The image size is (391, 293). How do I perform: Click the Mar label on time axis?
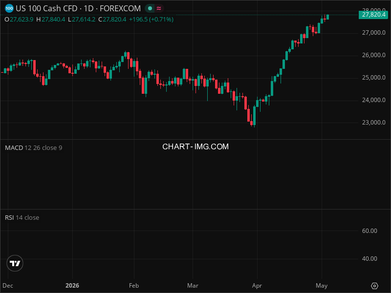pyautogui.click(x=193, y=286)
